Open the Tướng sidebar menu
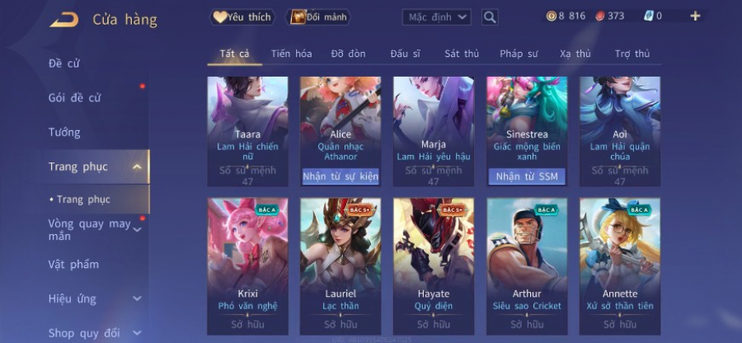 [x=63, y=133]
